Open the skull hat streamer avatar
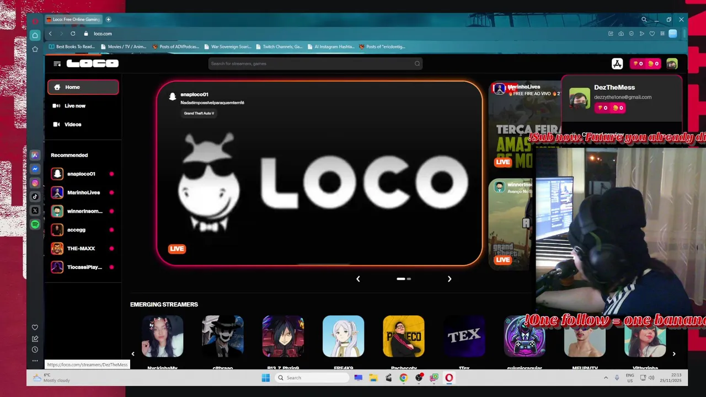Image resolution: width=706 pixels, height=397 pixels. coord(223,336)
